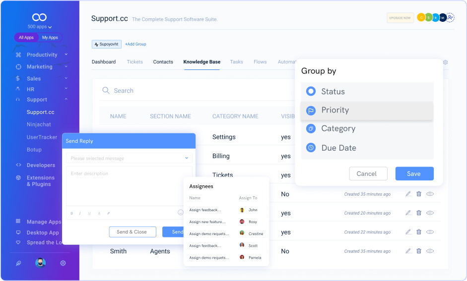Click into the Search field

[197, 90]
